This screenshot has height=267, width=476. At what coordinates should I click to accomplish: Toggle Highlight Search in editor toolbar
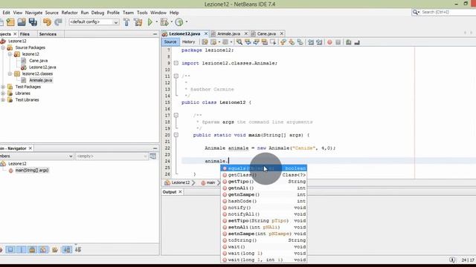pyautogui.click(x=265, y=42)
